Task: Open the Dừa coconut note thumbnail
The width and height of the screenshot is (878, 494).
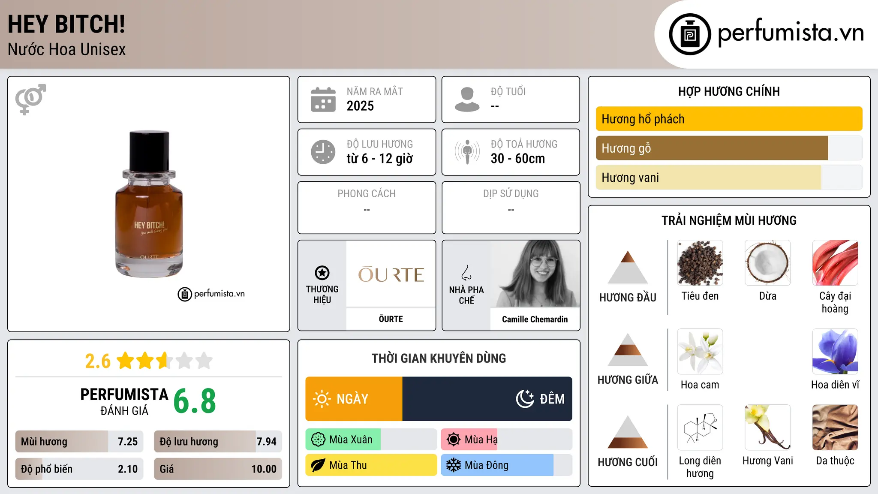Action: [x=768, y=263]
